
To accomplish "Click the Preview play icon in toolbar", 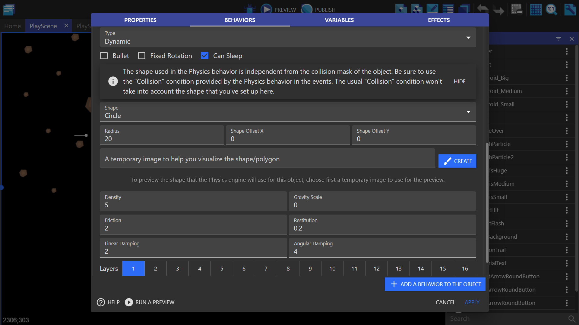I will click(x=266, y=9).
